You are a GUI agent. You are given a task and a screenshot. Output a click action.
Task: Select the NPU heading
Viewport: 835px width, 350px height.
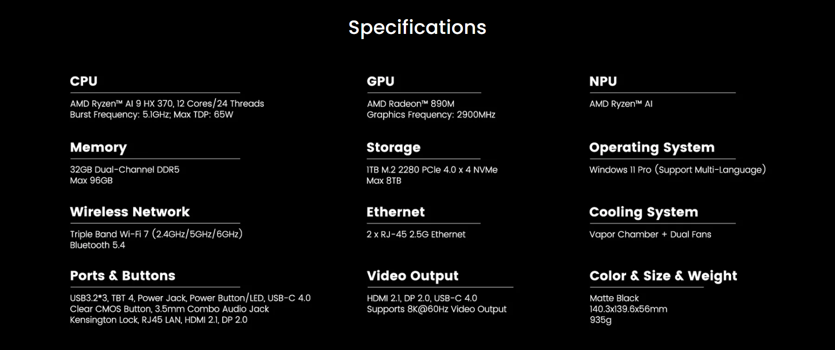tap(603, 81)
